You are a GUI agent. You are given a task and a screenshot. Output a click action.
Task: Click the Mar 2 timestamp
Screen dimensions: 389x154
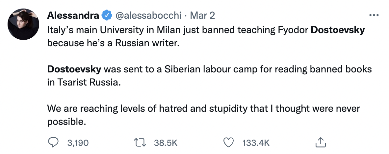(x=203, y=15)
